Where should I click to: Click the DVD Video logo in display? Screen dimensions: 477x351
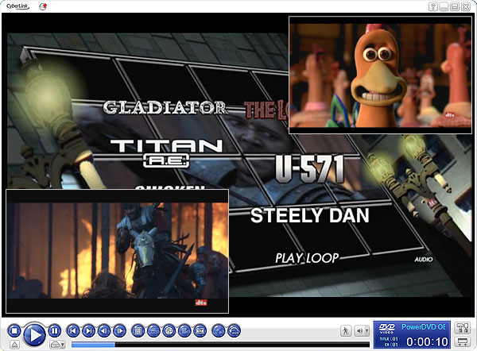tap(387, 328)
